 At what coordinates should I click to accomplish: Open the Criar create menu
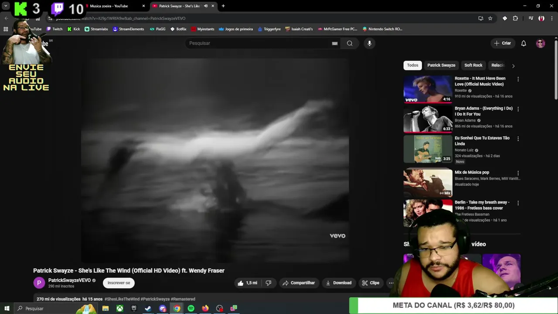(x=502, y=43)
